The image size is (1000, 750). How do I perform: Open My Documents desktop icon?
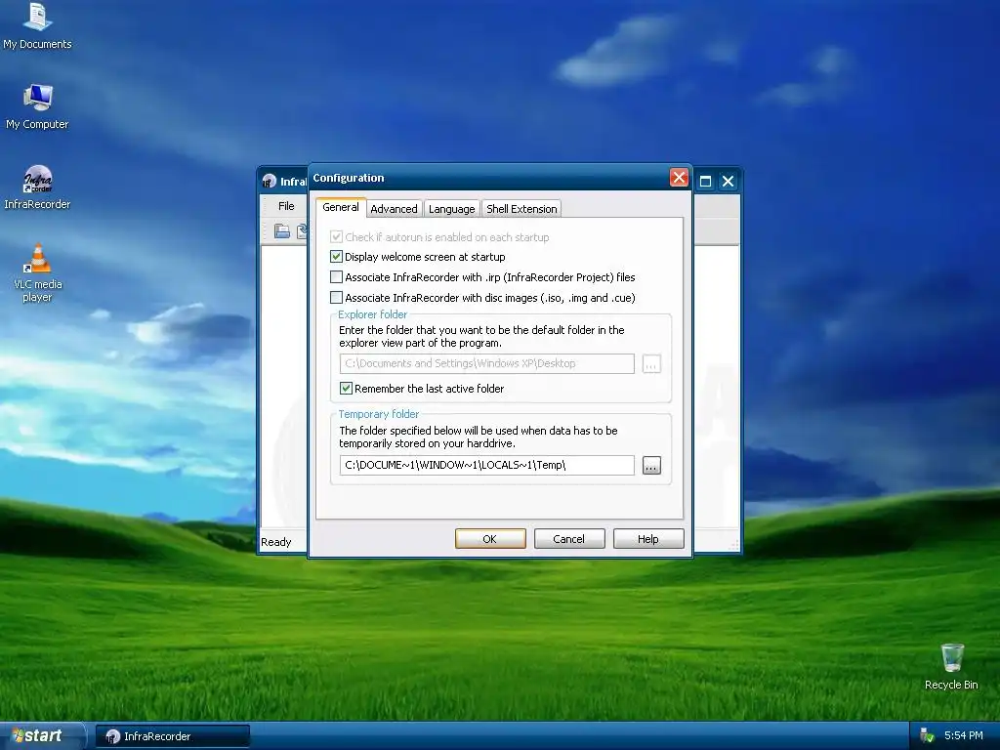click(37, 25)
